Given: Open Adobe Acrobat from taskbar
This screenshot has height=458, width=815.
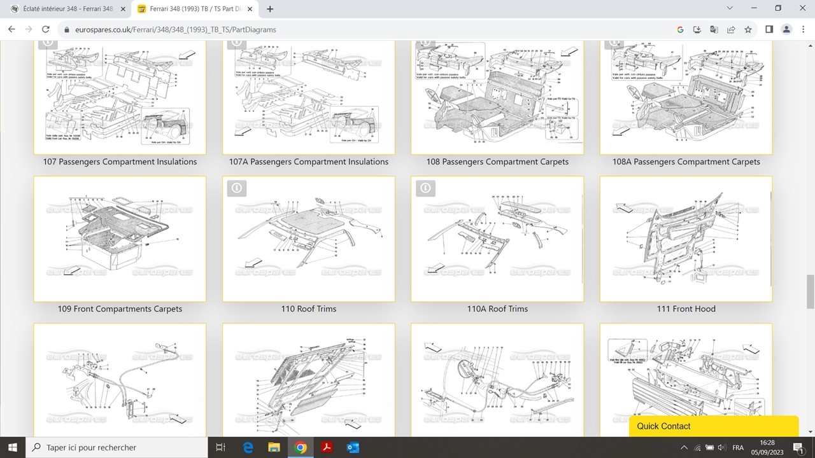Looking at the screenshot, I should (x=327, y=447).
